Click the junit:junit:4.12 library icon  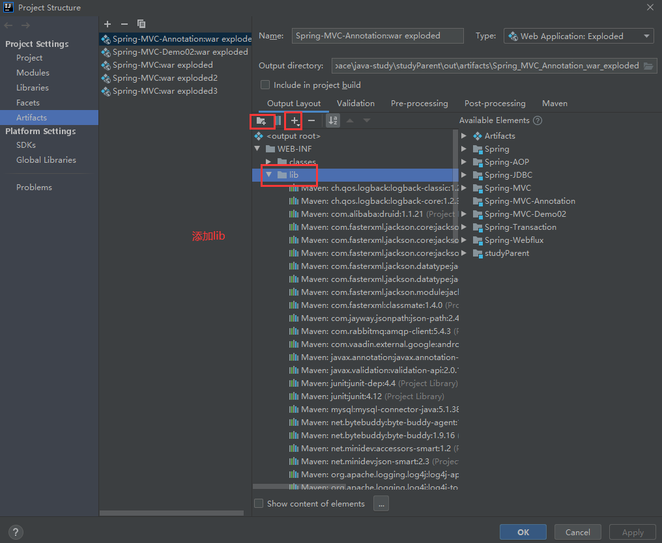point(294,396)
